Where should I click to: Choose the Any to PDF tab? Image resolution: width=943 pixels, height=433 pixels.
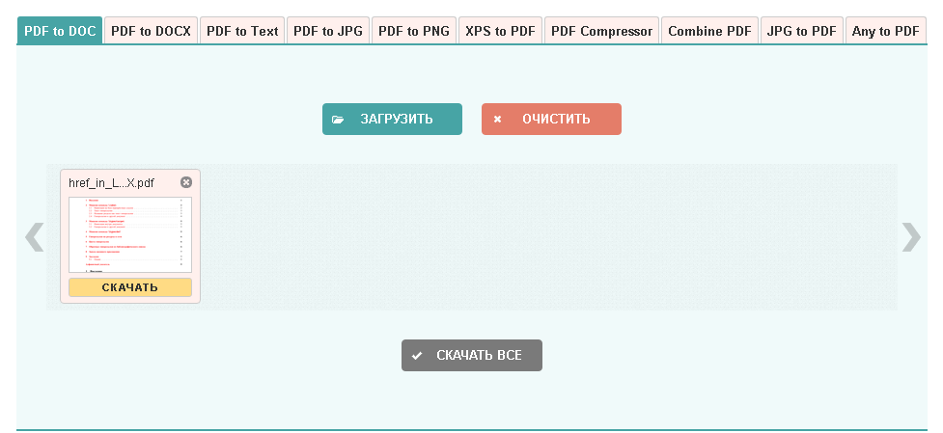tap(885, 31)
